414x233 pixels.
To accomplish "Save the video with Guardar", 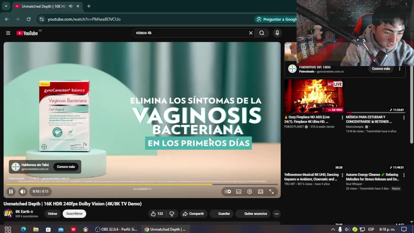I will 221,214.
